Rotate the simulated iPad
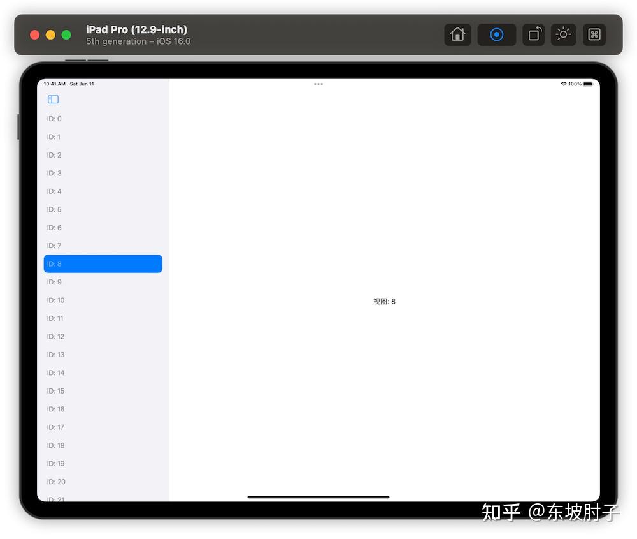The height and width of the screenshot is (539, 637). (x=533, y=34)
